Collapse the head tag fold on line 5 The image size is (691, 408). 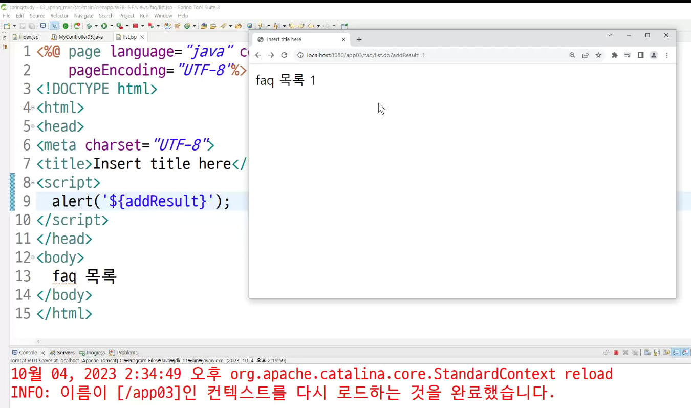tap(33, 126)
